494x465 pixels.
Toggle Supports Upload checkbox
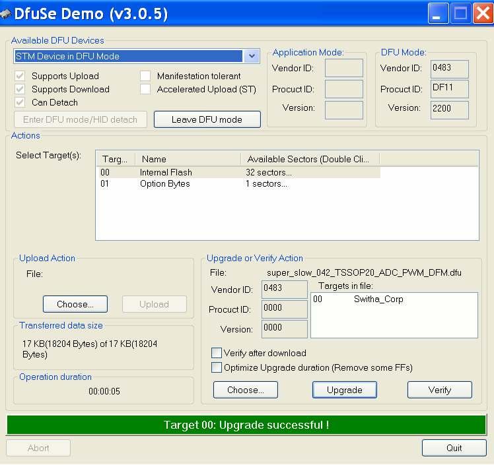coord(20,76)
